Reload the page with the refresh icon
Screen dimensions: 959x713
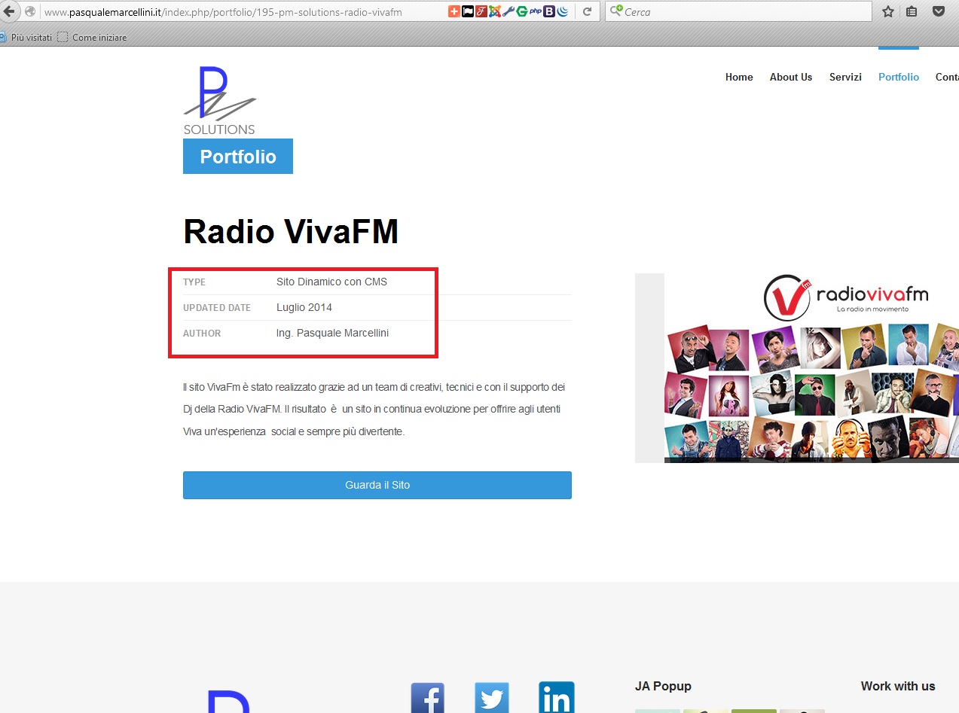tap(588, 11)
